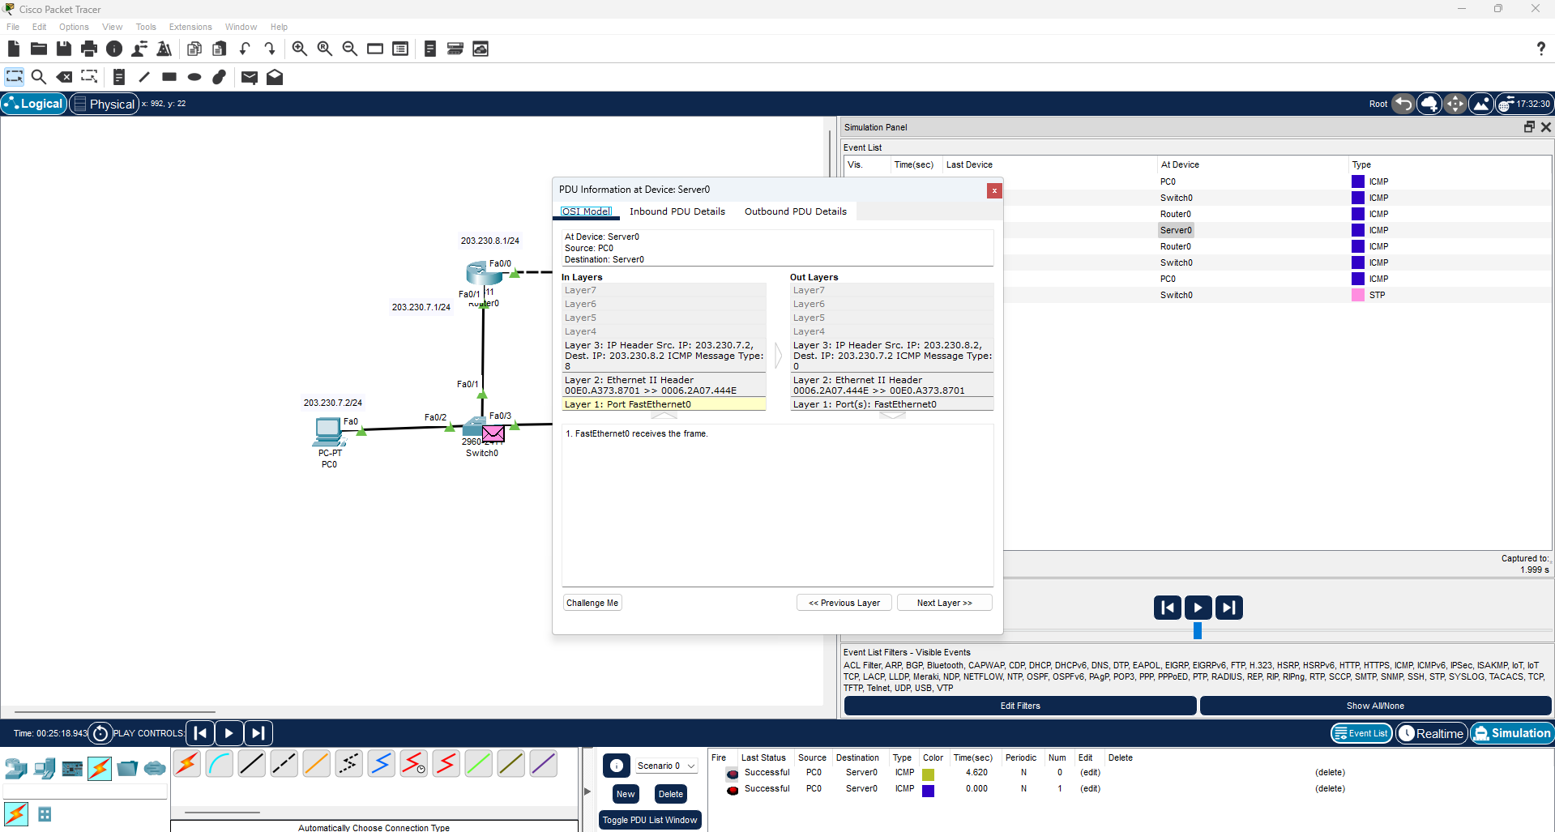Image resolution: width=1555 pixels, height=832 pixels.
Task: Open the Extensions menu
Action: coord(190,27)
